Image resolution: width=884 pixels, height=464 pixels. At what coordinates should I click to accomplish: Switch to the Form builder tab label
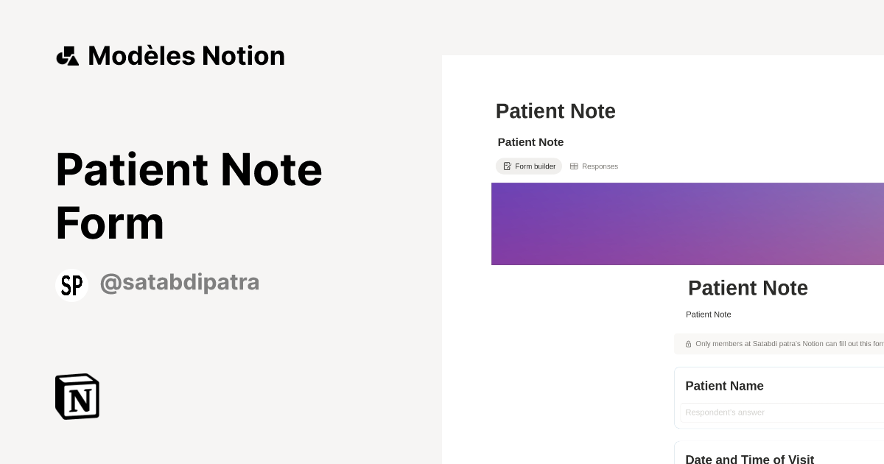pyautogui.click(x=535, y=166)
